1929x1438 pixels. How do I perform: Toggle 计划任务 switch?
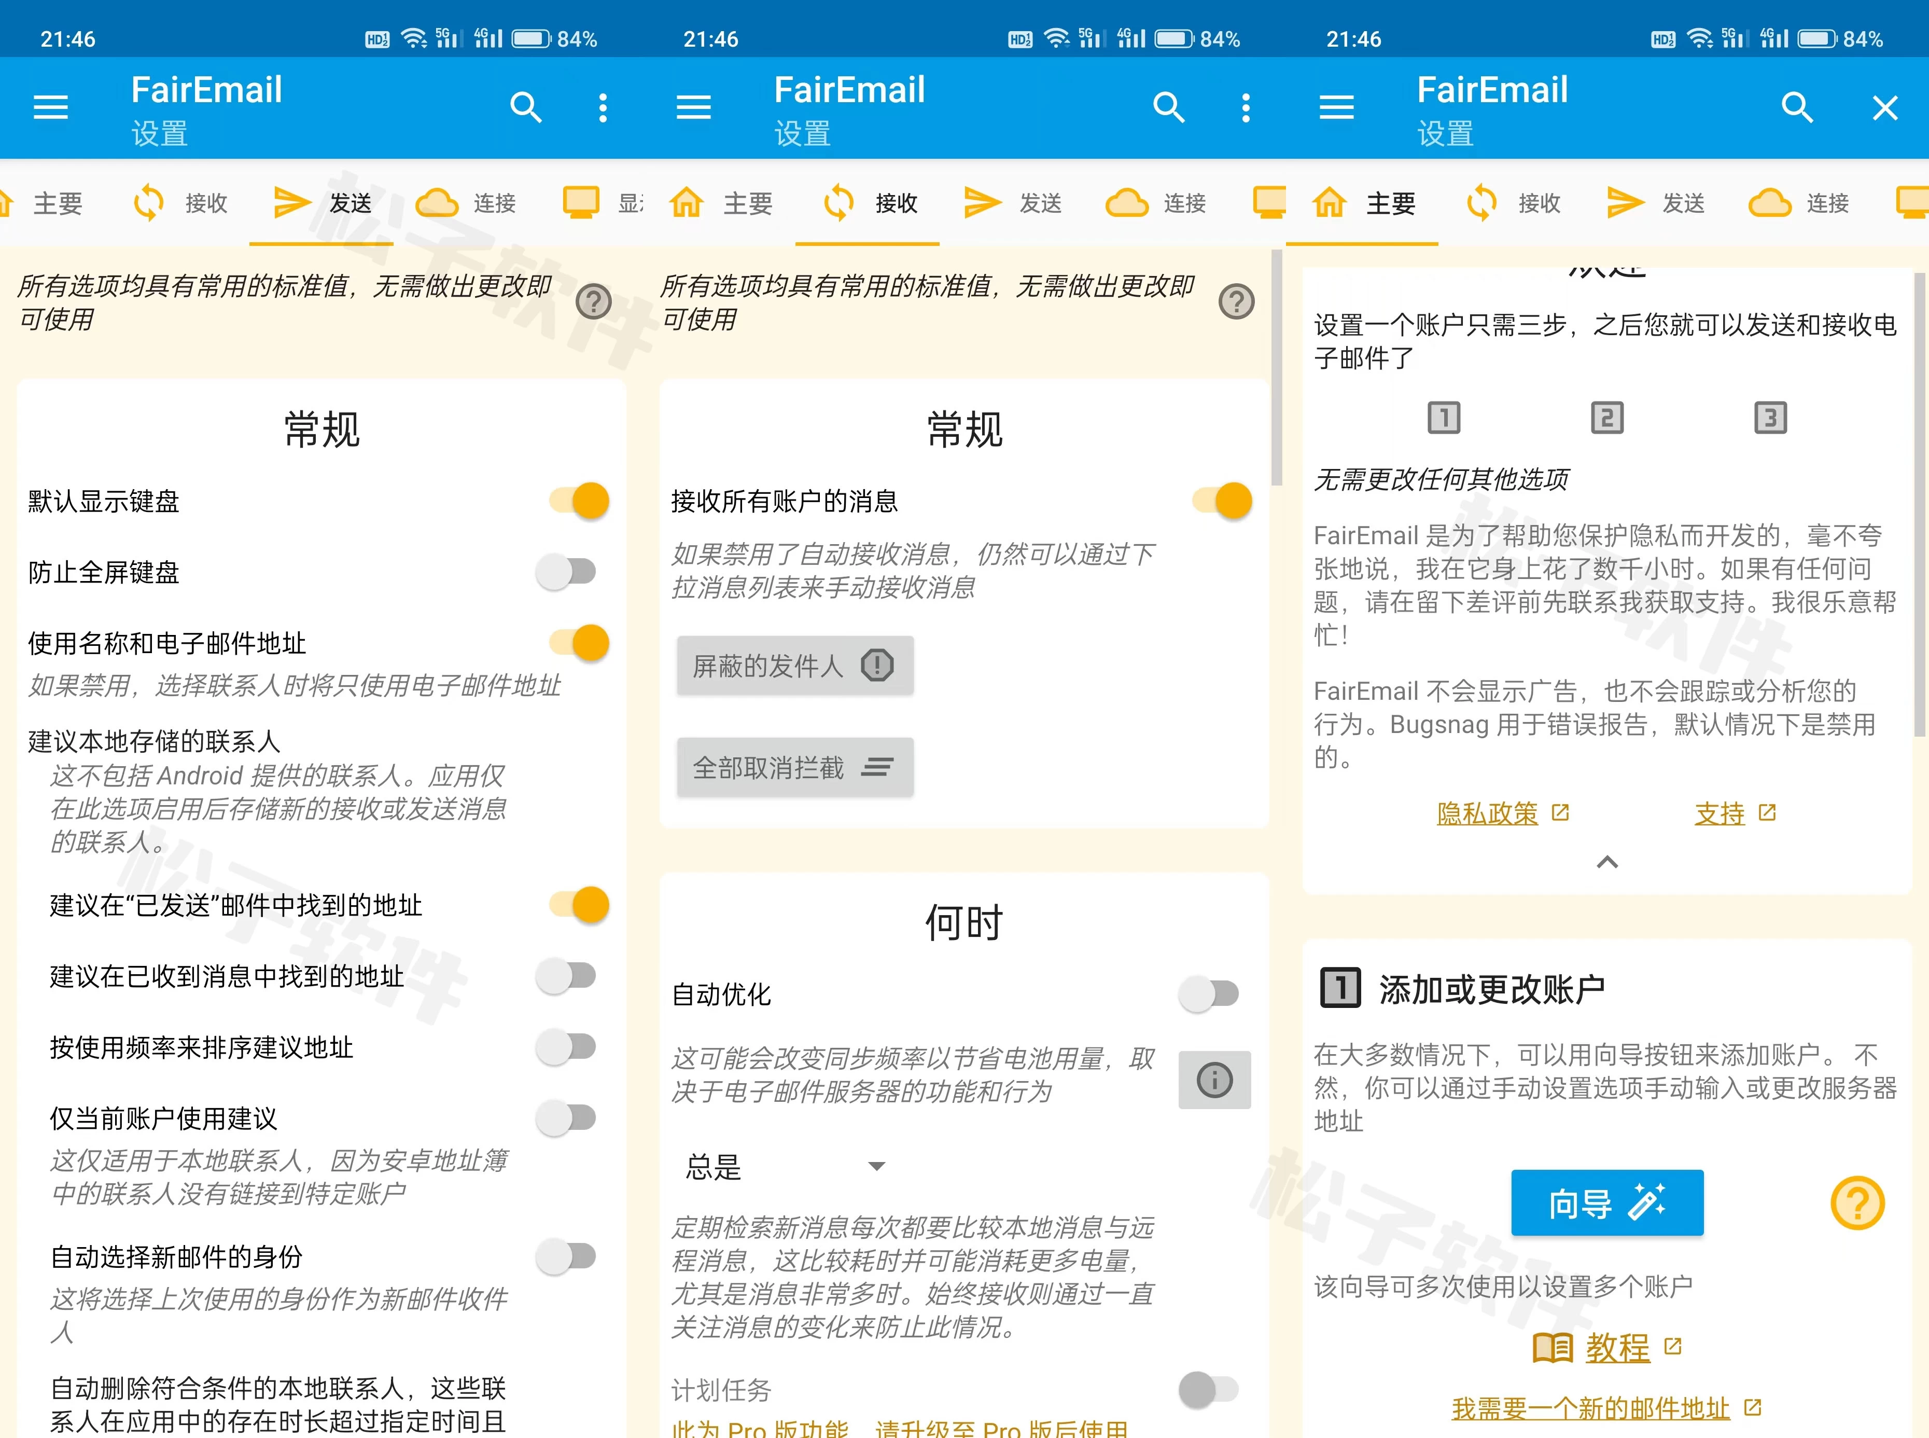[1209, 1389]
